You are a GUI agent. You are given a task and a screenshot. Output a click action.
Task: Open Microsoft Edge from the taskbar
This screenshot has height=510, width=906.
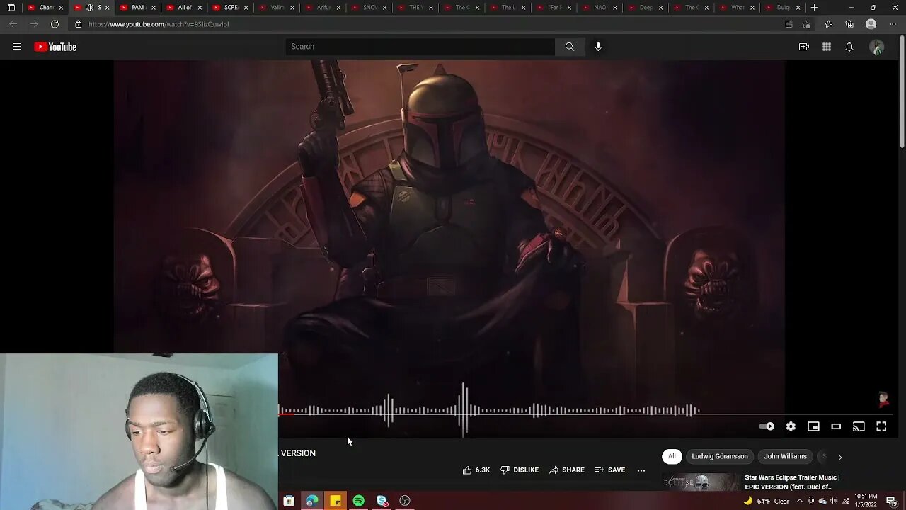point(312,501)
